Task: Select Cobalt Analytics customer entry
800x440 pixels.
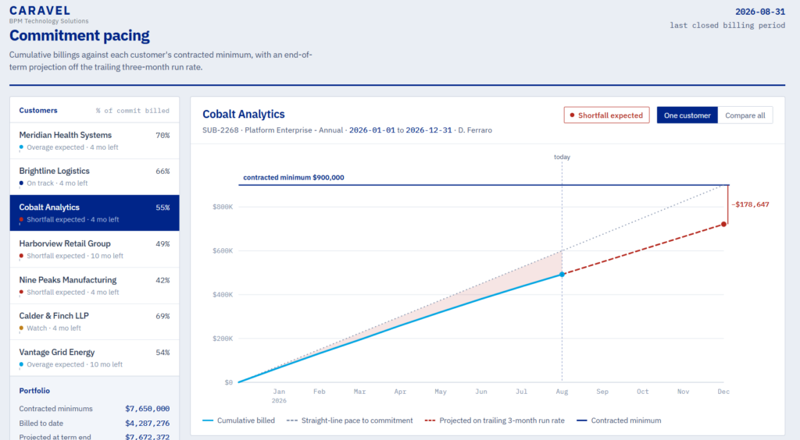Action: tap(95, 213)
